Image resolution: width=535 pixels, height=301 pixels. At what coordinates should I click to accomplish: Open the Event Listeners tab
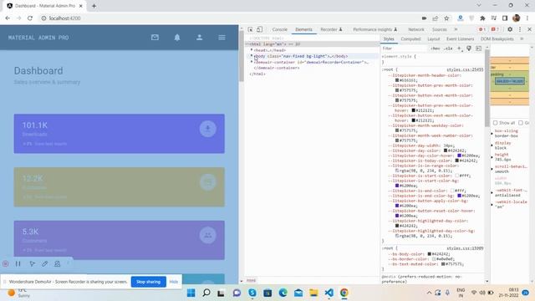(x=460, y=39)
